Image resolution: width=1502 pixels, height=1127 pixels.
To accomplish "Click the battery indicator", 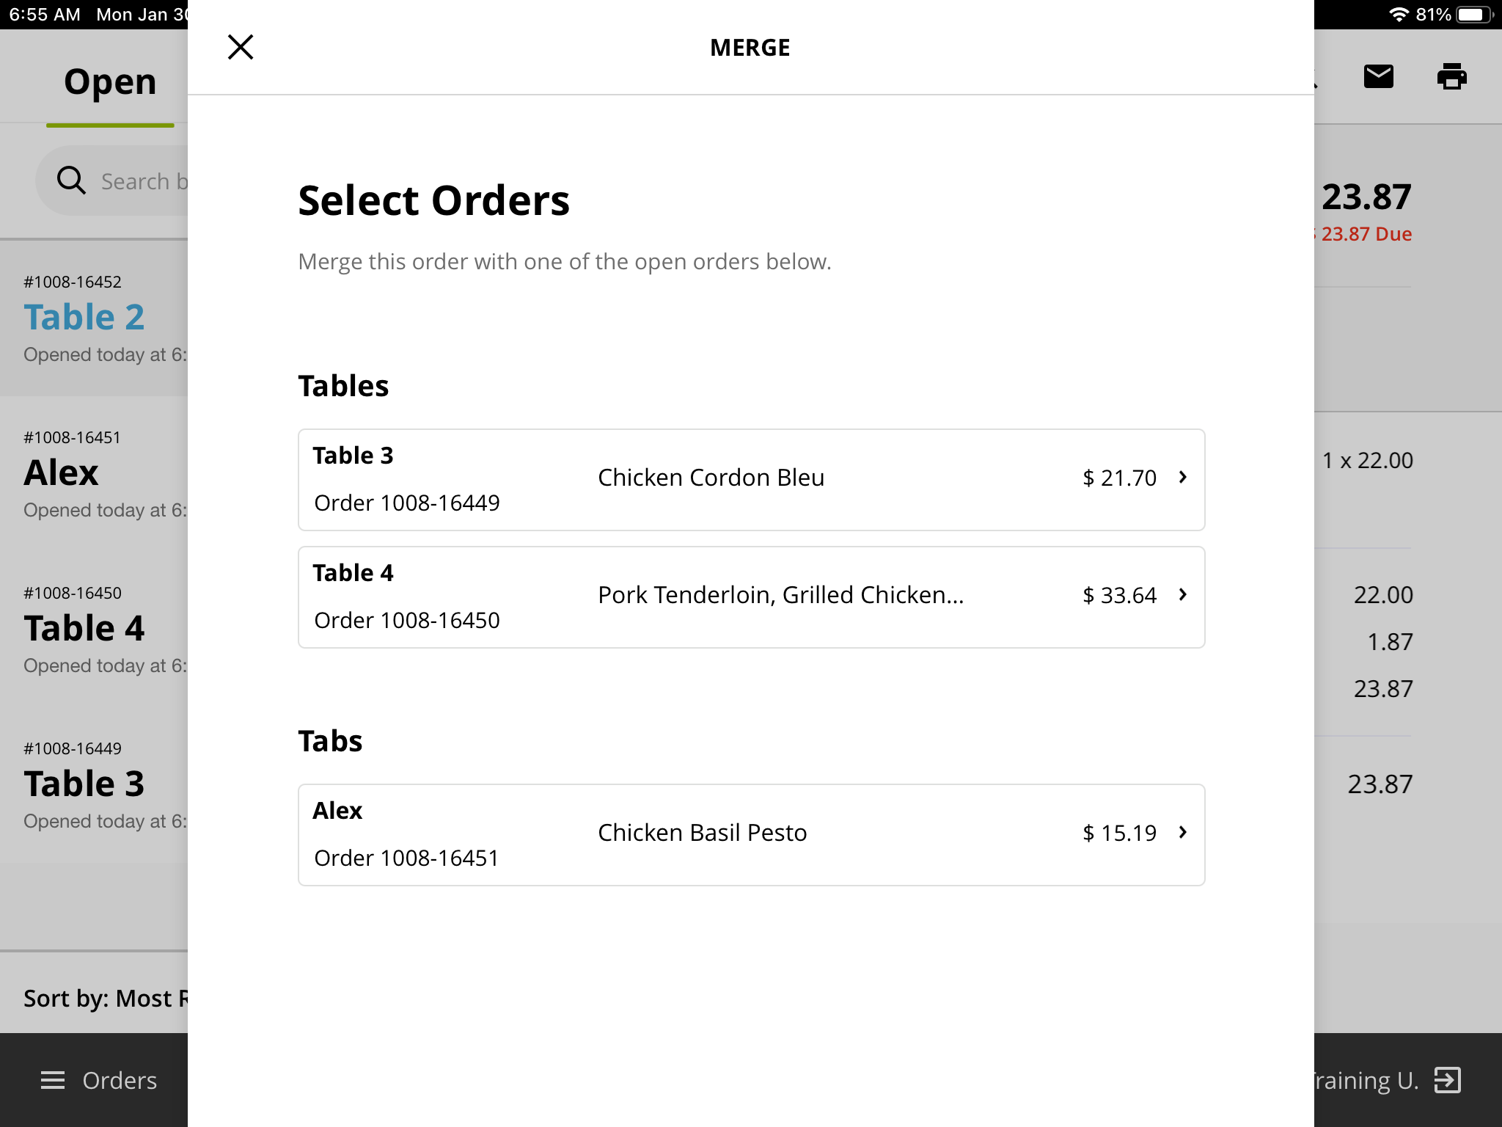I will (x=1471, y=13).
